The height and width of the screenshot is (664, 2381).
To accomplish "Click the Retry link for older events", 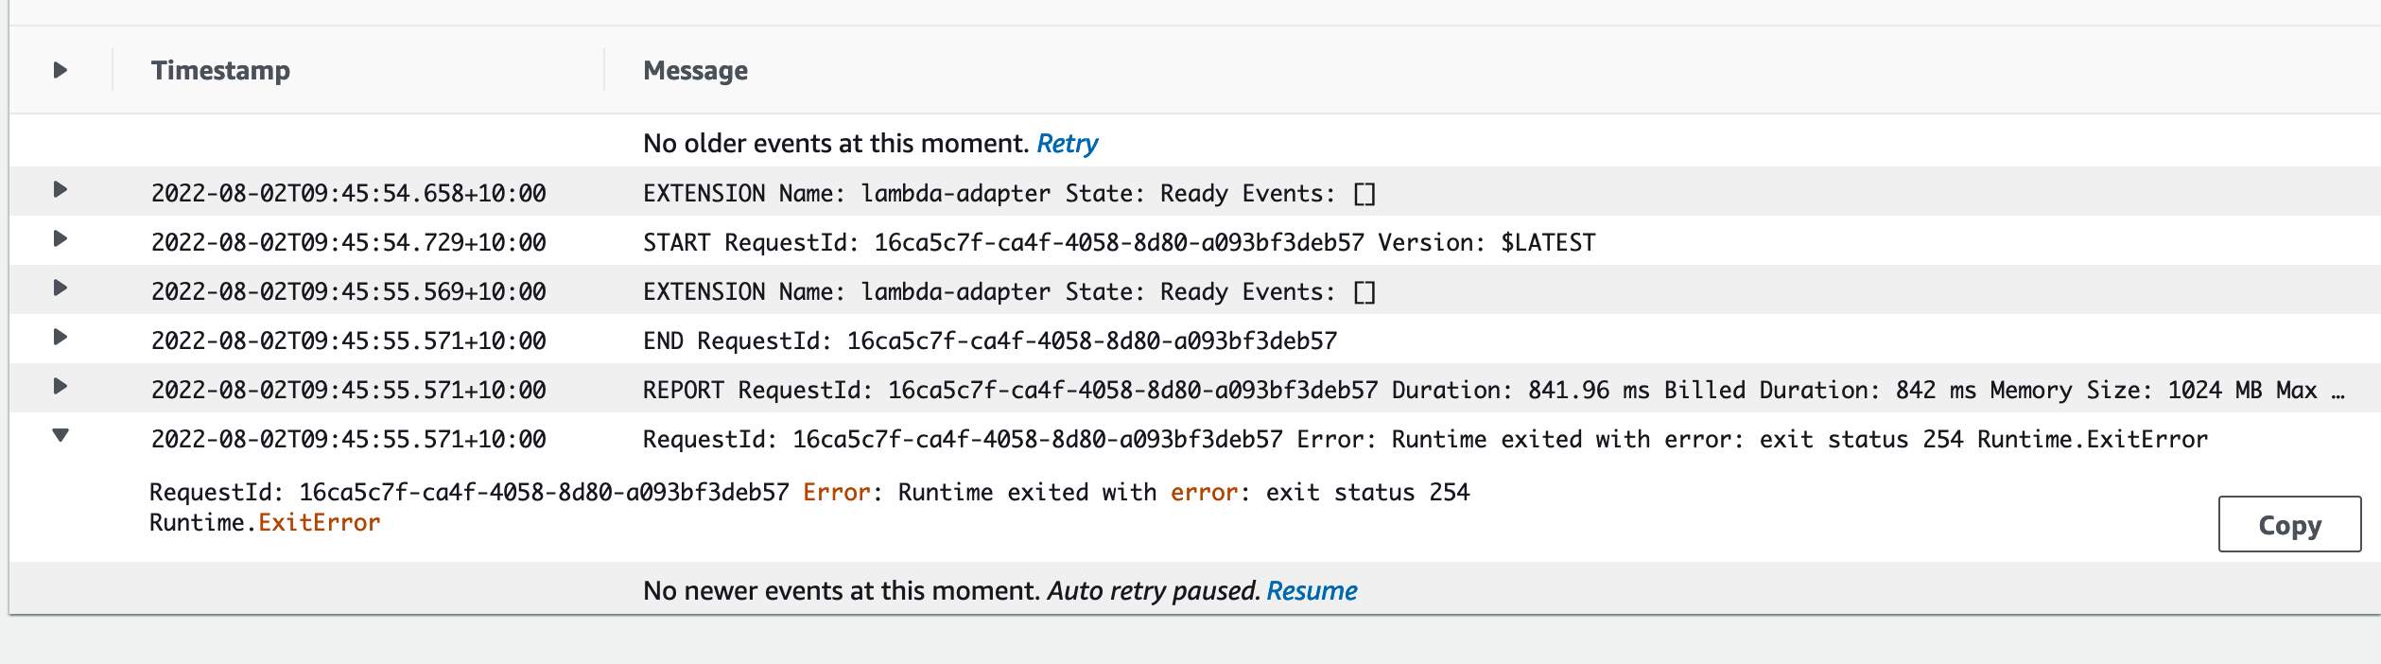I will tap(1067, 144).
